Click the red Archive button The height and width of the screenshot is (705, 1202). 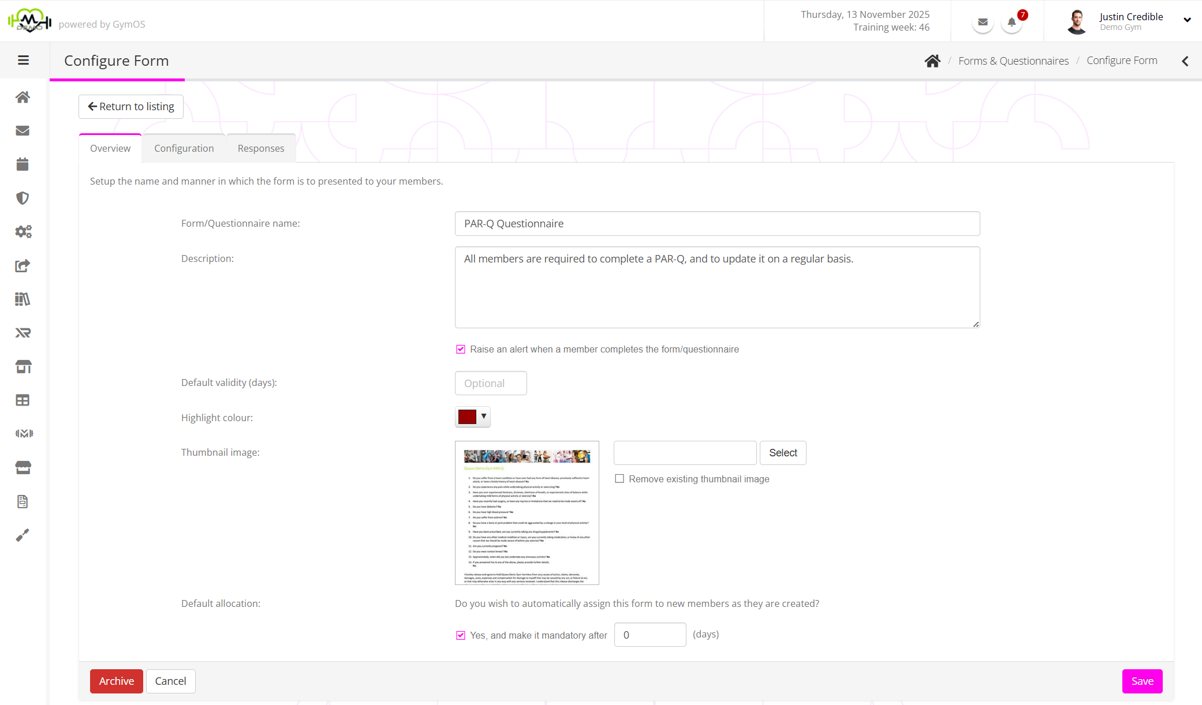coord(116,681)
